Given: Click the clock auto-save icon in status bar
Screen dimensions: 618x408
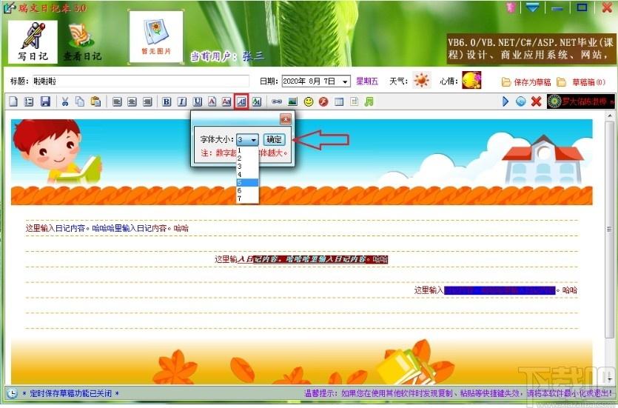Looking at the screenshot, I should click(x=13, y=393).
